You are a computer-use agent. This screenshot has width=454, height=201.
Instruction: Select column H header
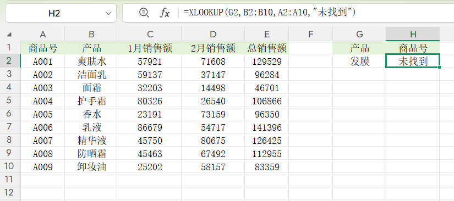point(413,34)
